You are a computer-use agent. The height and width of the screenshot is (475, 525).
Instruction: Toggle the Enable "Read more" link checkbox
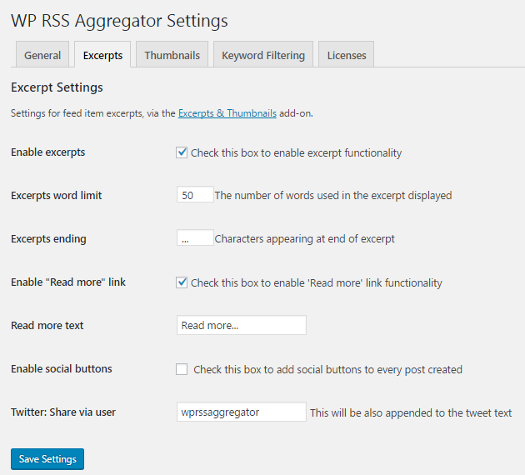point(182,282)
